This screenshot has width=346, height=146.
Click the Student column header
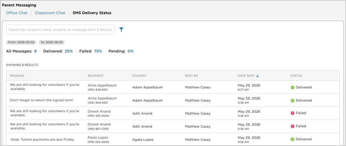click(139, 76)
